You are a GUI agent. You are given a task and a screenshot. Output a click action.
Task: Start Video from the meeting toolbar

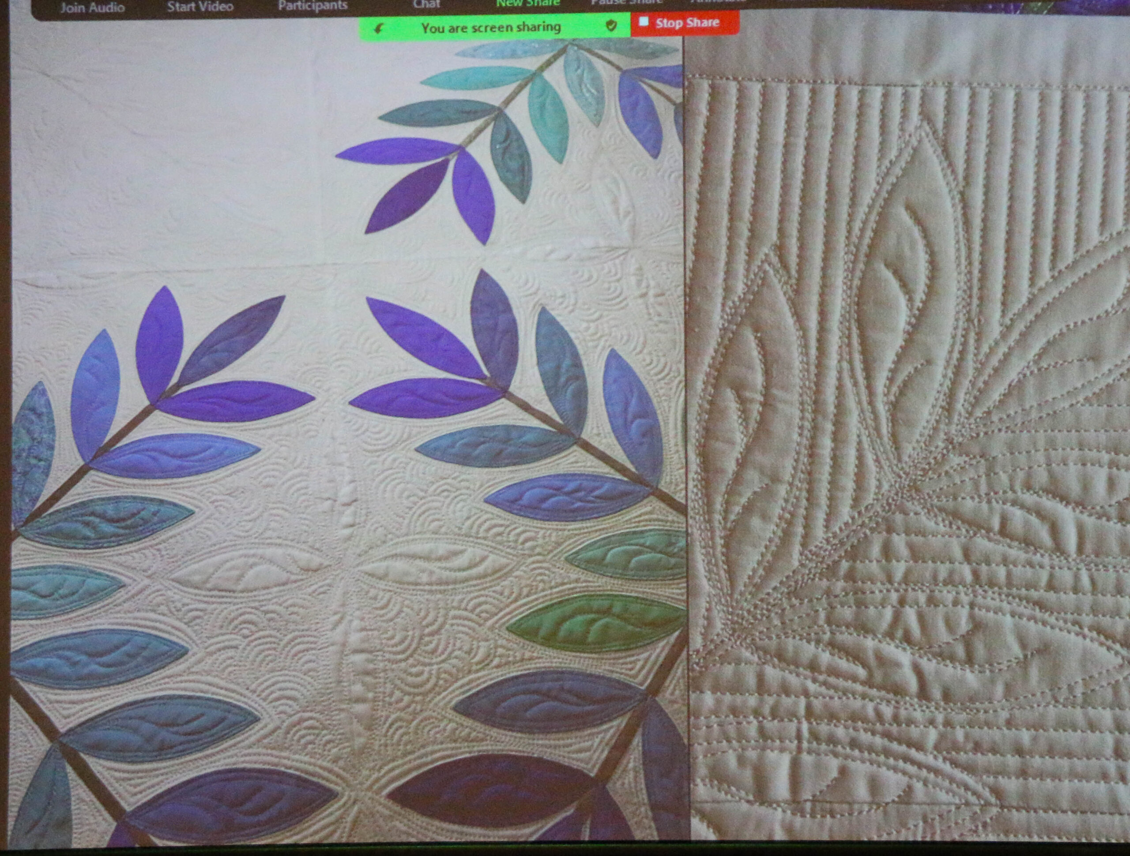[200, 7]
